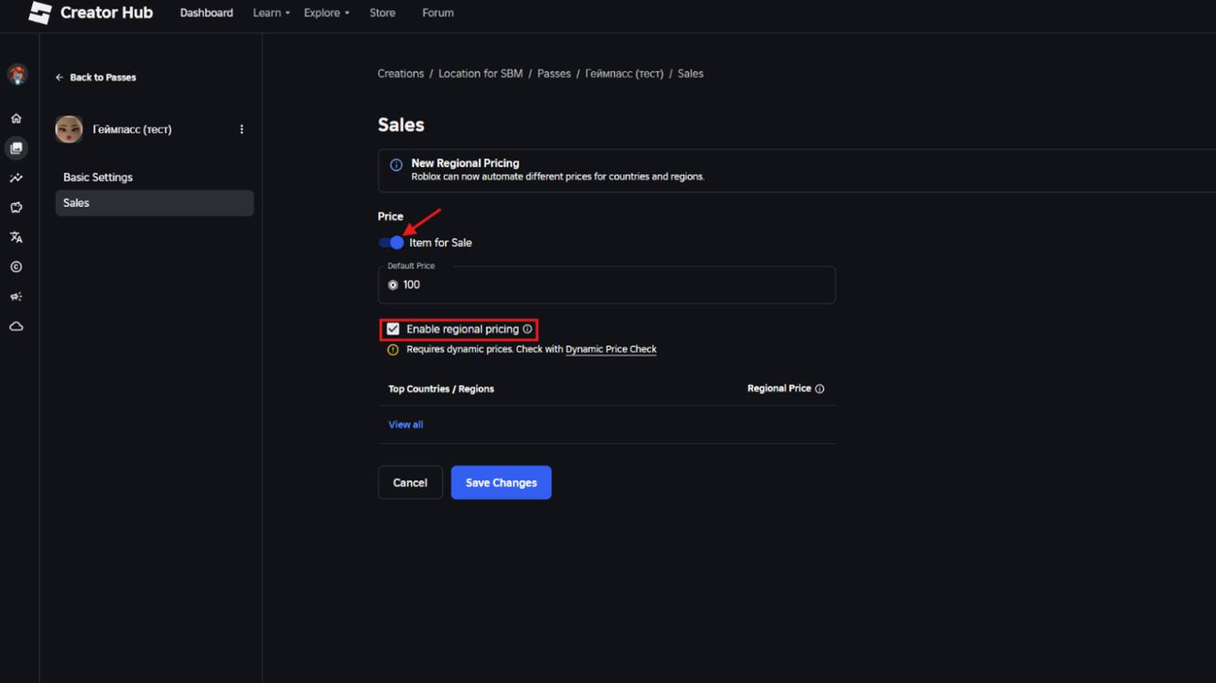Image resolution: width=1216 pixels, height=683 pixels.
Task: Click the copyright icon in sidebar
Action: (x=16, y=267)
